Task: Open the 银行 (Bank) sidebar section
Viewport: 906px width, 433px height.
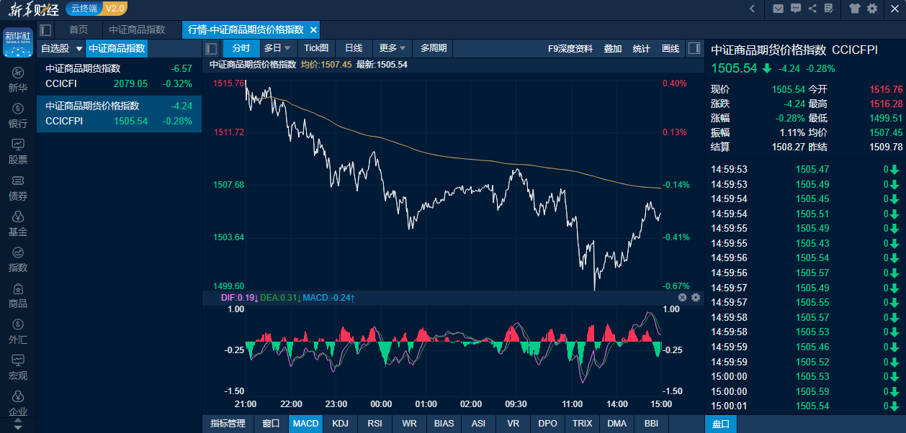Action: tap(18, 115)
